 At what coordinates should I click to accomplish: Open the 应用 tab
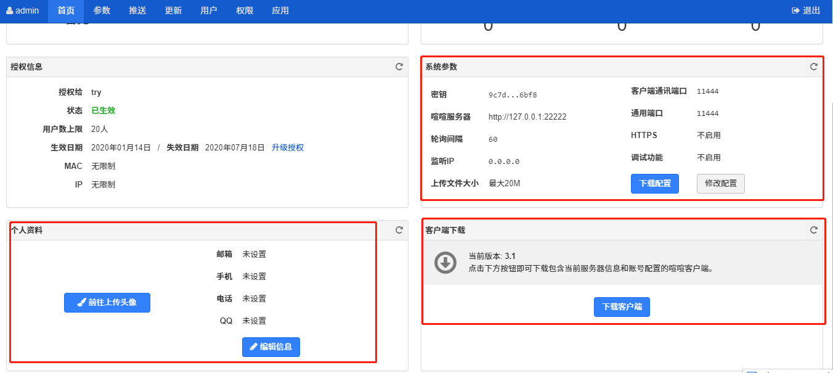pos(280,11)
